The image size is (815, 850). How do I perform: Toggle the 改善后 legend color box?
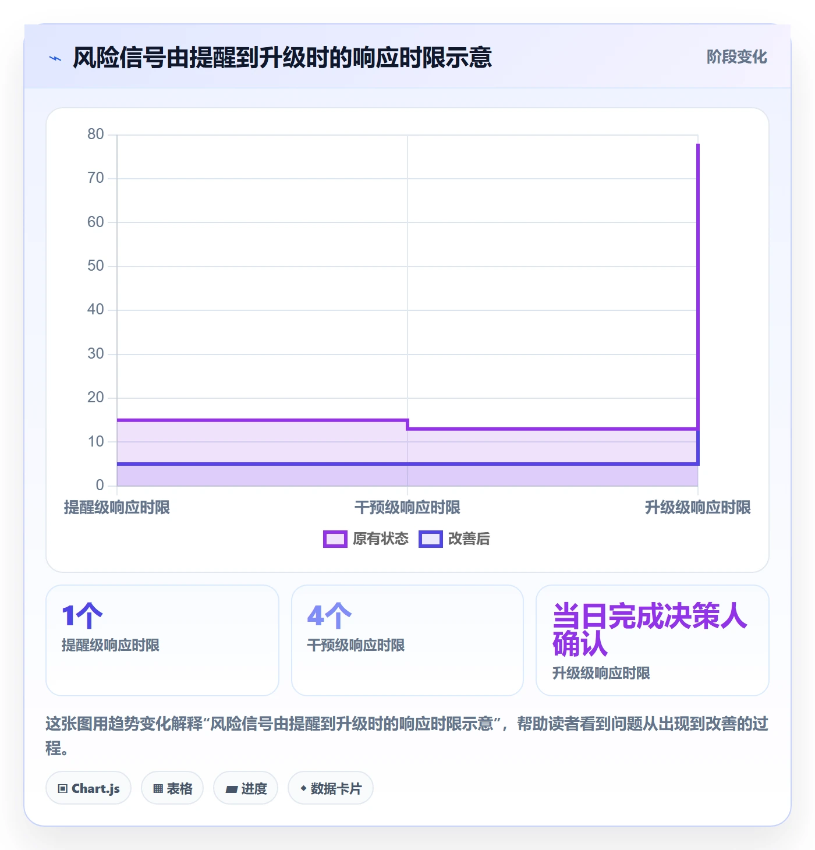430,539
